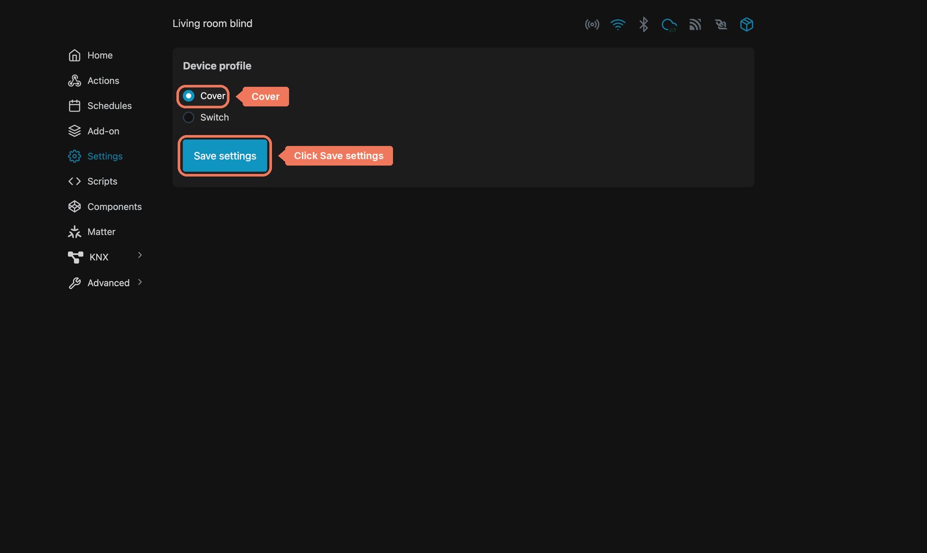Open the Home page from sidebar
The width and height of the screenshot is (927, 553).
click(90, 55)
